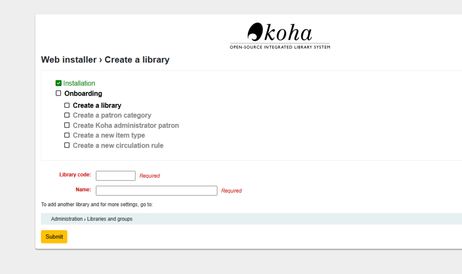
Task: Click the 'Open-source integrated library system' tagline
Action: [280, 47]
